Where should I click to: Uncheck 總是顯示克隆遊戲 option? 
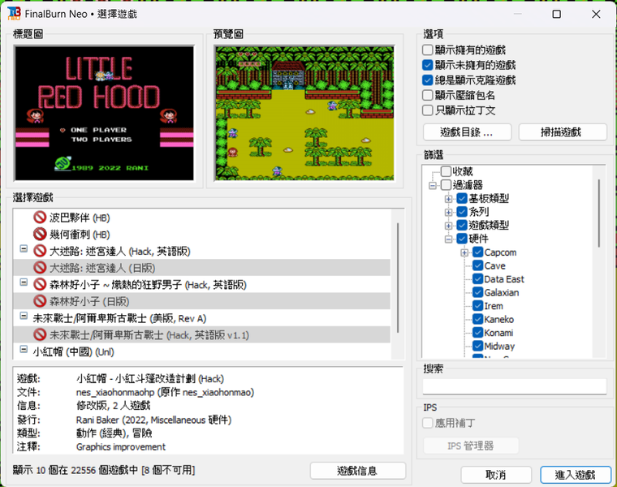427,80
